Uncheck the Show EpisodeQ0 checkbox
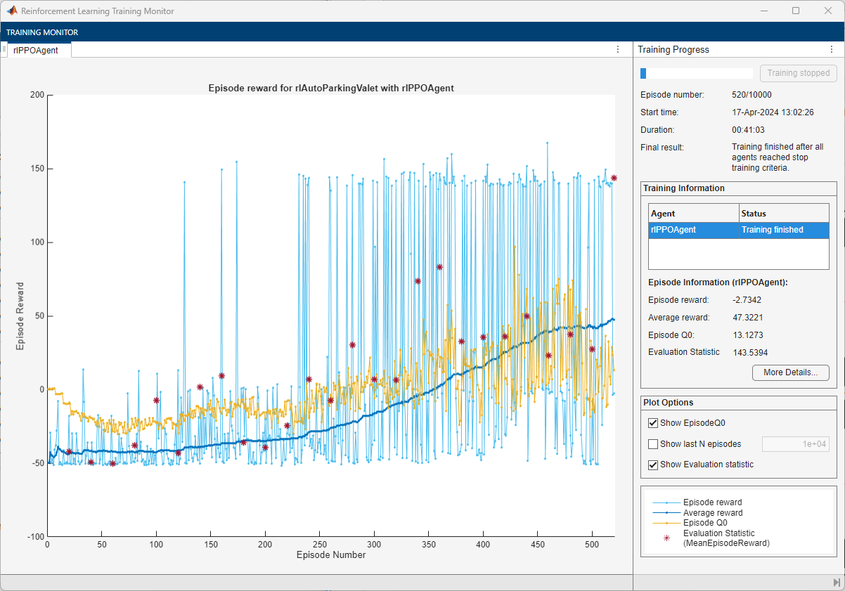 653,423
